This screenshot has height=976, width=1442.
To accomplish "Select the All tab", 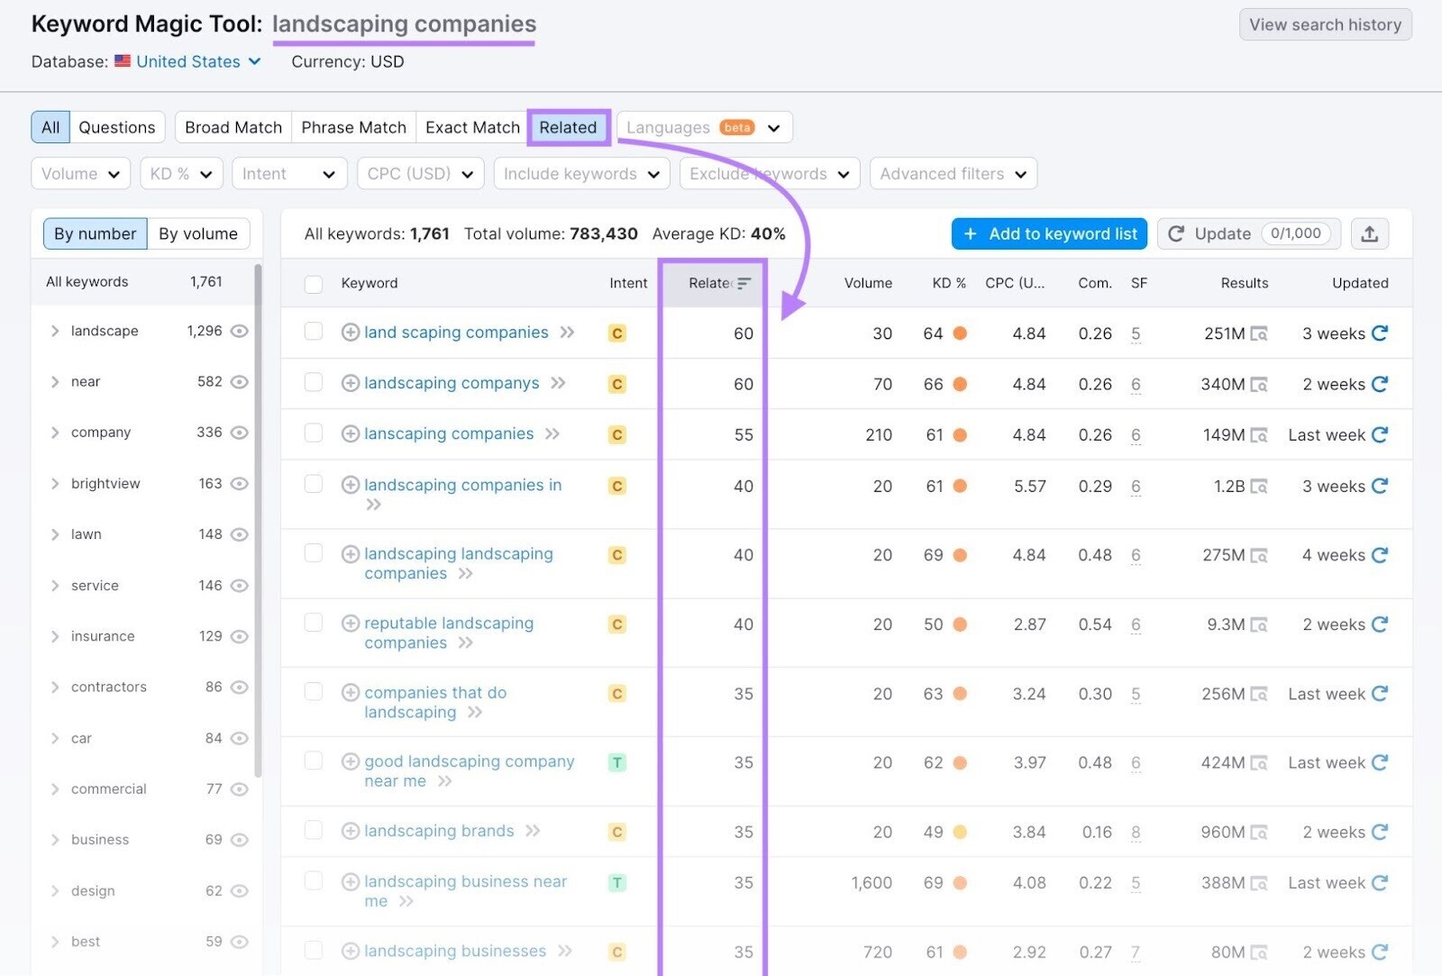I will [50, 127].
